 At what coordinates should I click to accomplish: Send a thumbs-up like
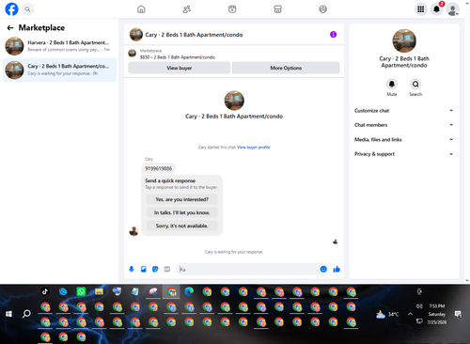337,269
